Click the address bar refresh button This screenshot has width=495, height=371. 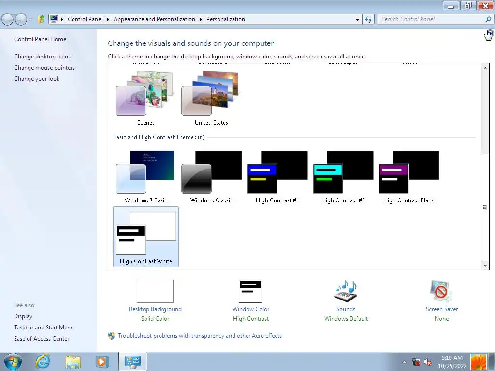click(x=368, y=19)
